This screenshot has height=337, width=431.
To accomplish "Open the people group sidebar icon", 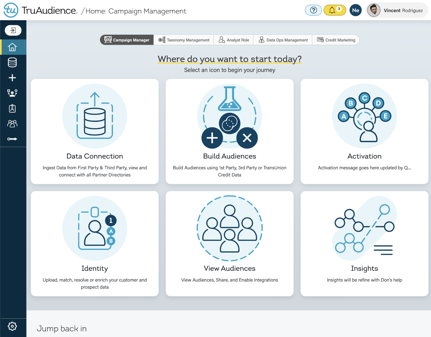I will coord(12,124).
